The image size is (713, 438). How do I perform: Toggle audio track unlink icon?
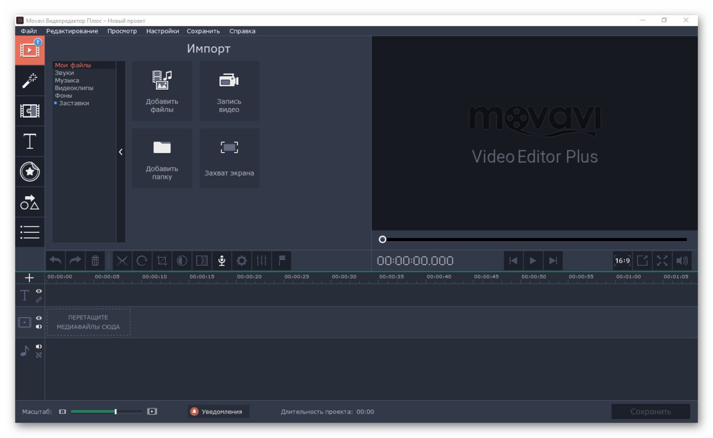[x=39, y=355]
